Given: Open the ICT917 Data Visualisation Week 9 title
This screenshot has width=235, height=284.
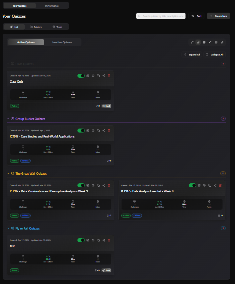Looking at the screenshot, I should click(49, 191).
